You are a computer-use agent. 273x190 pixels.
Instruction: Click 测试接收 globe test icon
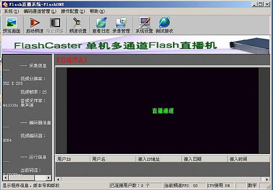(164, 25)
